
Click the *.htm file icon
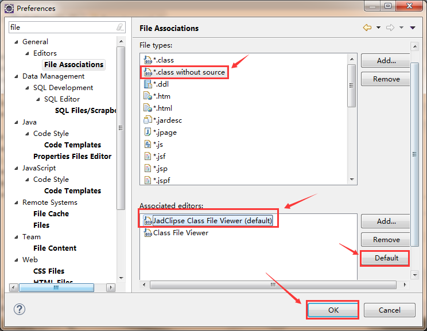pyautogui.click(x=148, y=96)
